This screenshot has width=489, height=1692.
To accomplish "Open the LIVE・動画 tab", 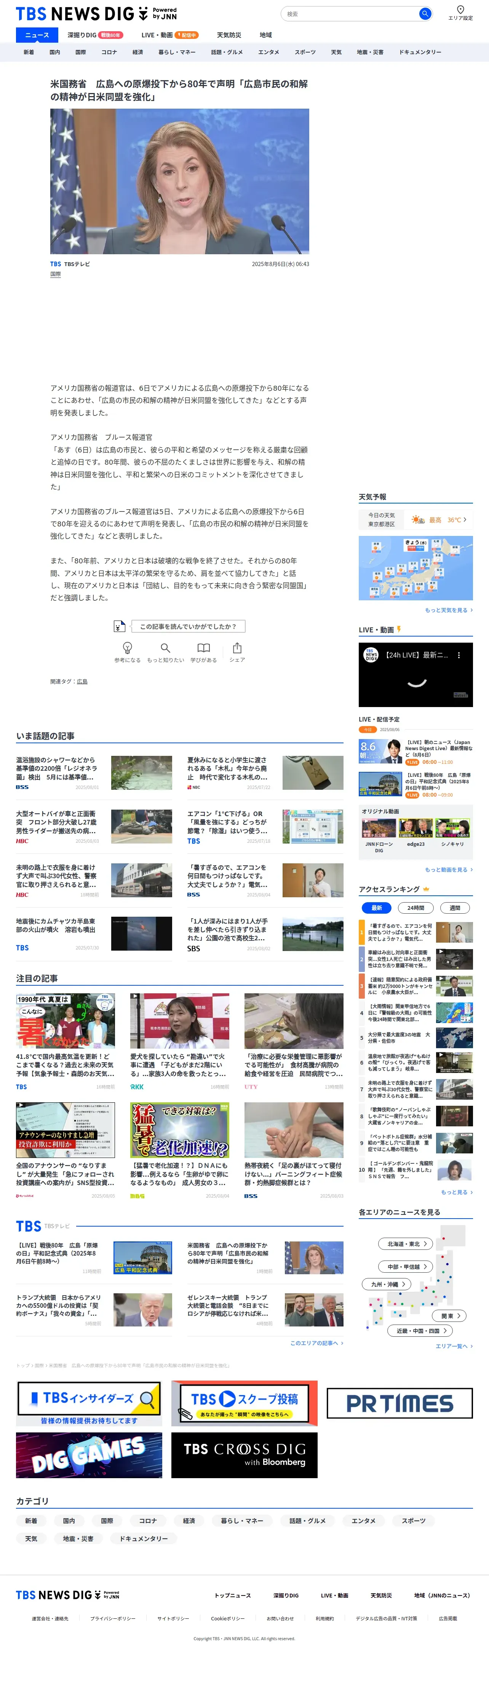I will click(x=170, y=35).
